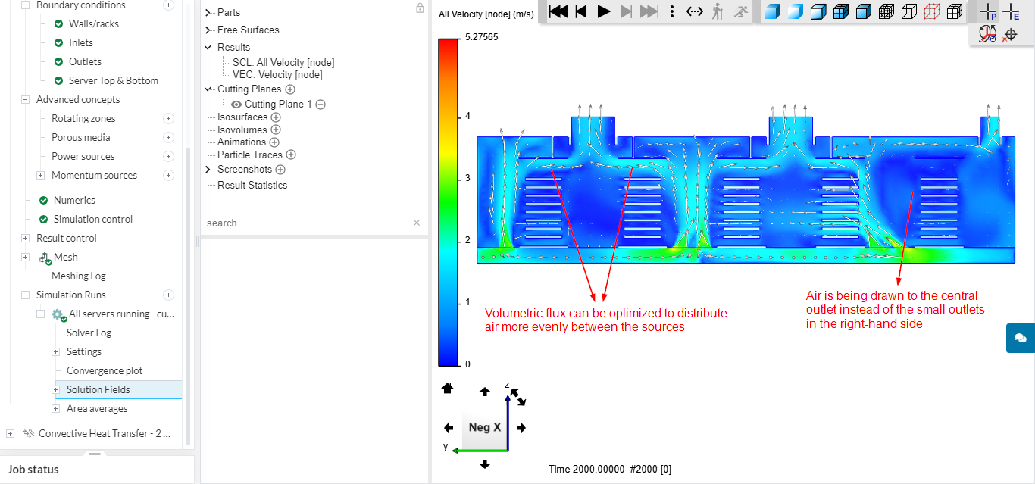Open Result Statistics

[252, 185]
